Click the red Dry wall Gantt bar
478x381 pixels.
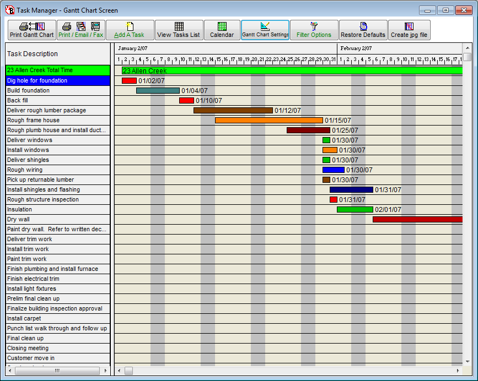(x=417, y=219)
